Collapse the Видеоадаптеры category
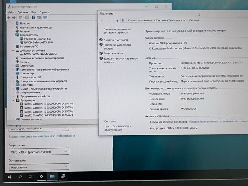Screen dimensions: 248x186 [13, 35]
